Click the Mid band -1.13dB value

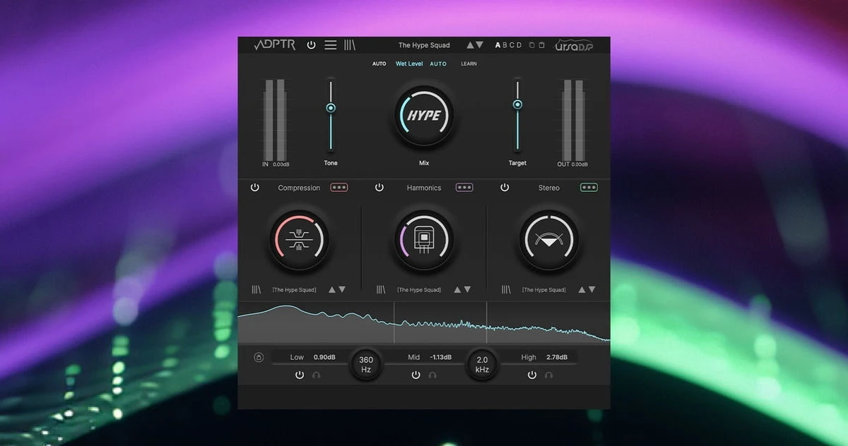(x=441, y=357)
